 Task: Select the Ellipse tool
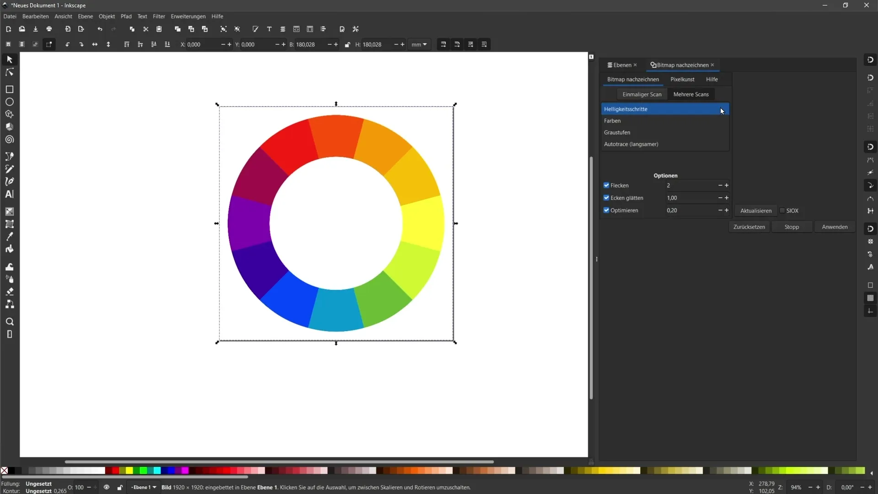[9, 102]
